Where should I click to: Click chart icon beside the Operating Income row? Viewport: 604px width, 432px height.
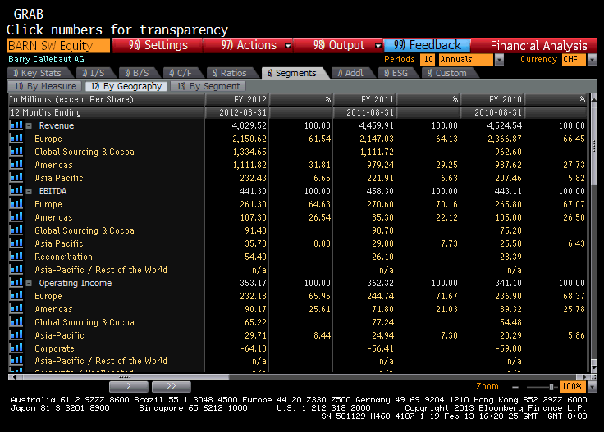click(16, 283)
